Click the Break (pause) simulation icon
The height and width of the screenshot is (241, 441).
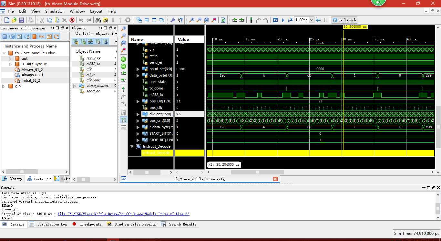click(325, 20)
